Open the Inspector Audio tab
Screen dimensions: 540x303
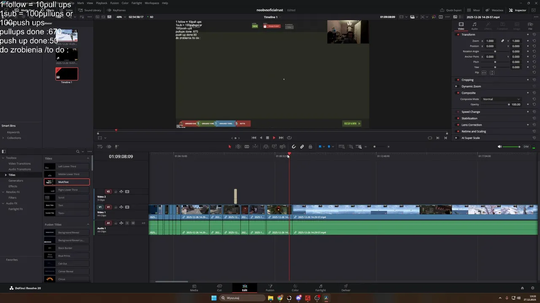[475, 26]
